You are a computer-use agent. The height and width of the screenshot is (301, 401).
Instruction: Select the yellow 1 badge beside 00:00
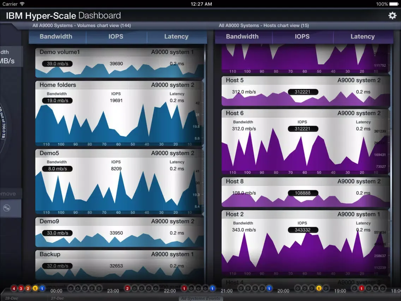[35, 288]
